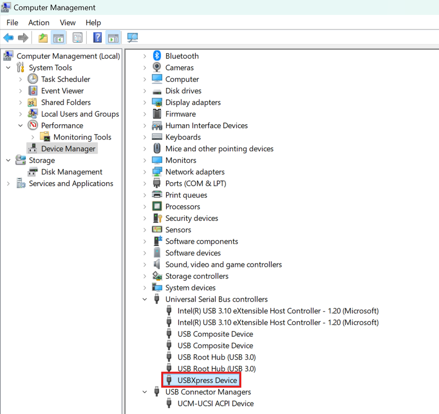Screen dimensions: 439x414
Task: Click the Export List toolbar icon
Action: click(43, 37)
